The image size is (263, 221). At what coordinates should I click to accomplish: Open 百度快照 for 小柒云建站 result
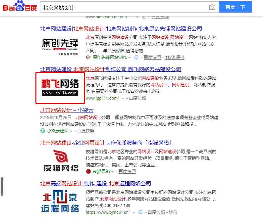point(85,131)
